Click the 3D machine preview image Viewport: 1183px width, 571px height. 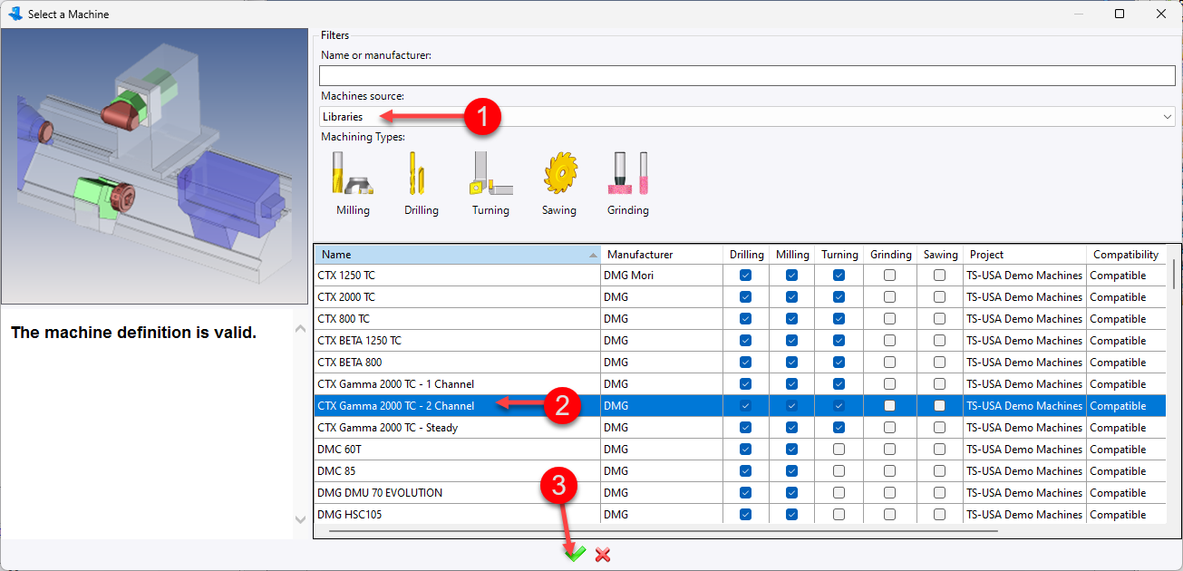click(x=154, y=166)
